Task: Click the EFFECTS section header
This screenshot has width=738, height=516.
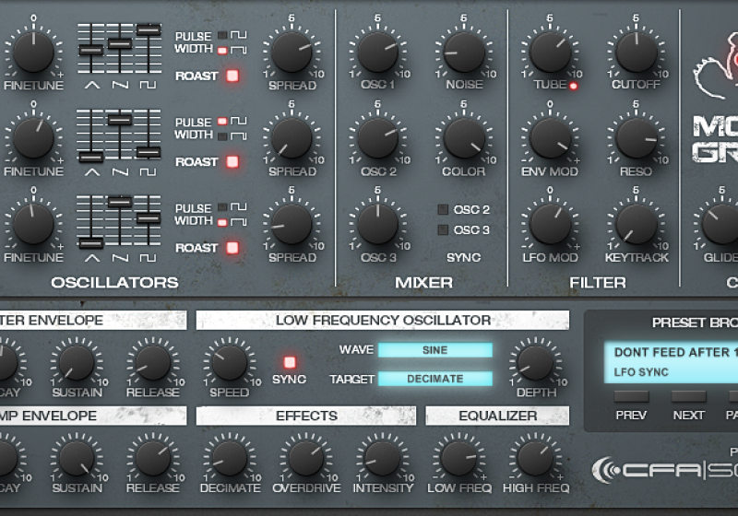Action: tap(306, 416)
